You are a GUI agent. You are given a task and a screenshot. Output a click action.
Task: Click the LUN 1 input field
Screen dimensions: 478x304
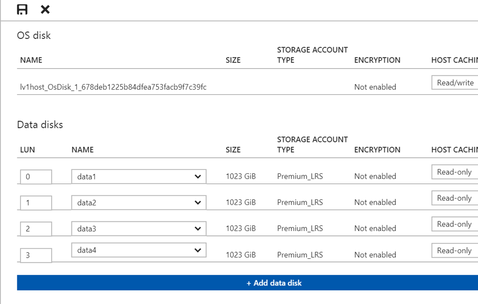[36, 203]
